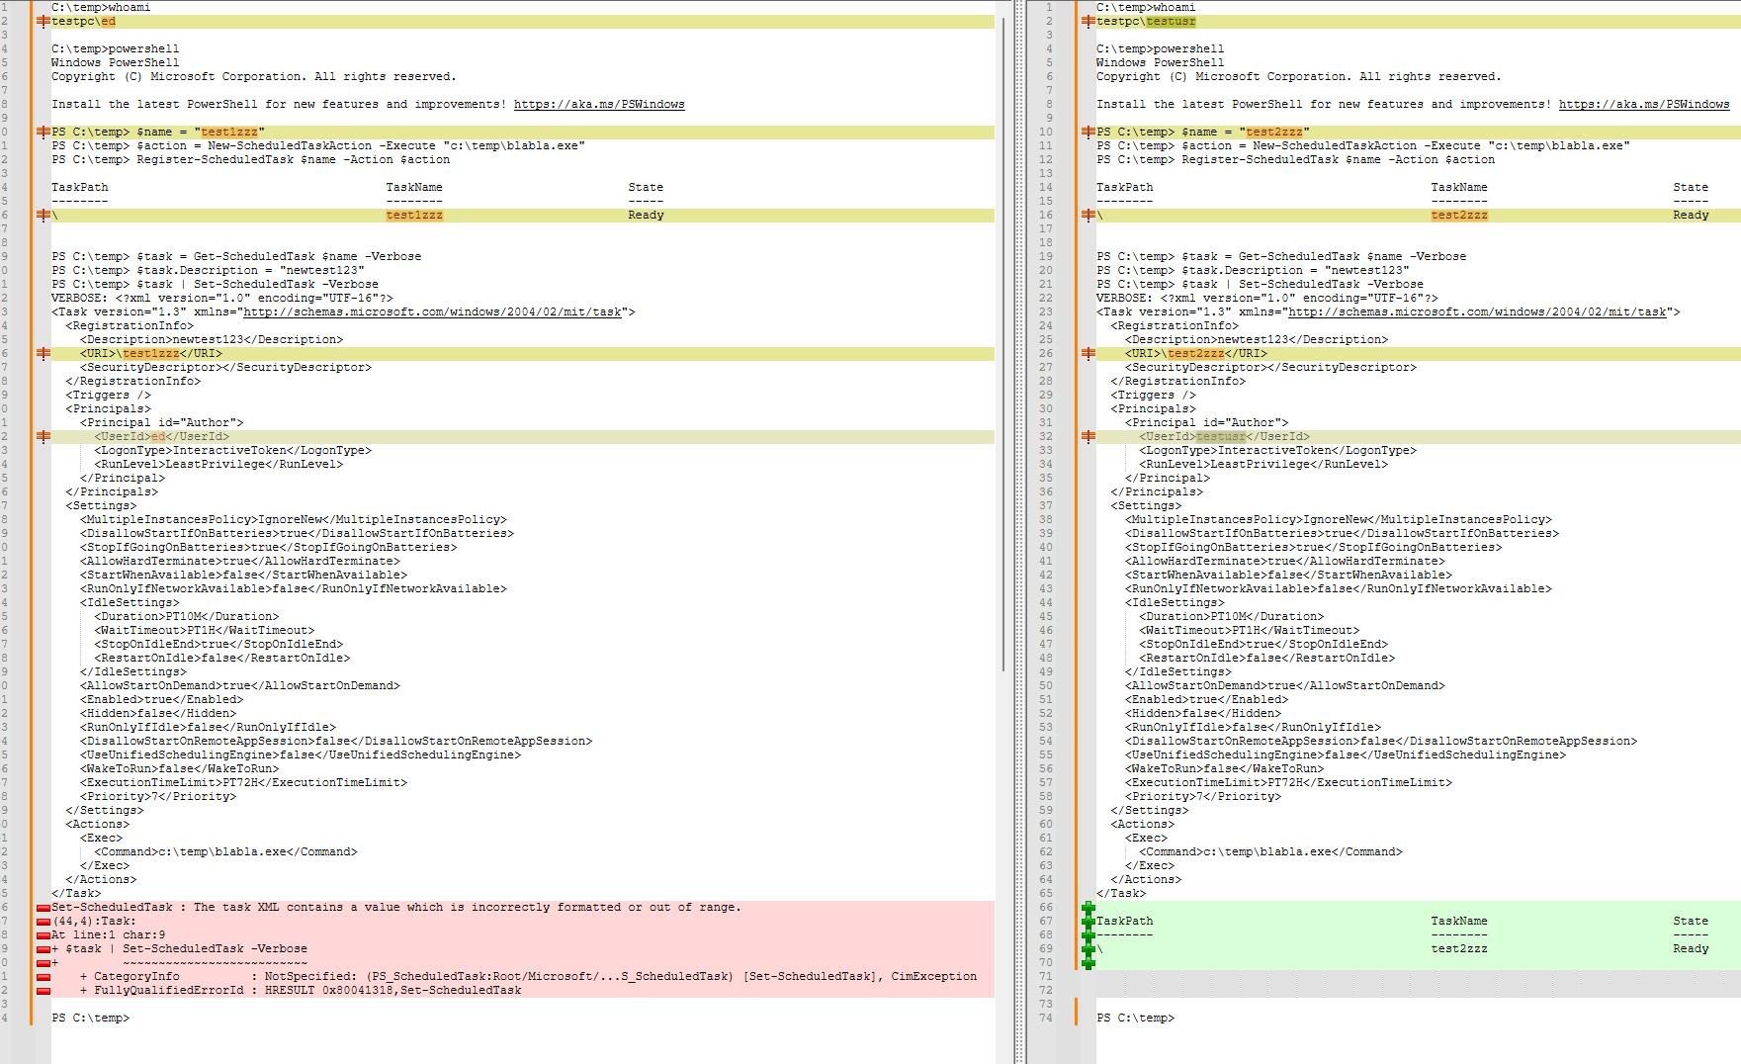Click the added "test2zzz" TaskName on right line 69
The image size is (1741, 1064).
[x=1459, y=948]
